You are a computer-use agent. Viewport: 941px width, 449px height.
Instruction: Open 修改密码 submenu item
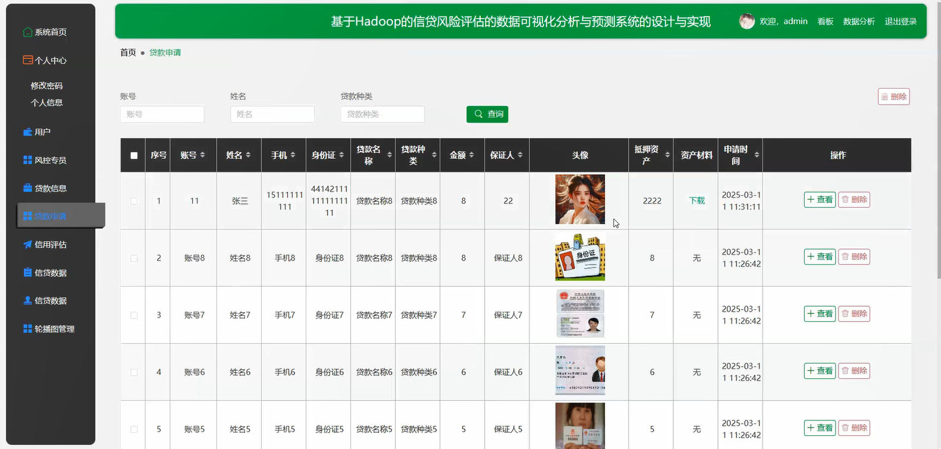click(x=46, y=86)
